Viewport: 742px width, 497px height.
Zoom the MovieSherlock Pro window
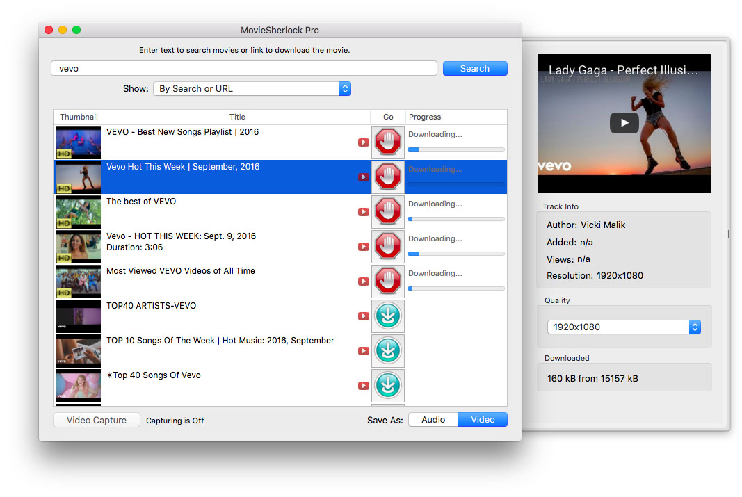coord(76,30)
